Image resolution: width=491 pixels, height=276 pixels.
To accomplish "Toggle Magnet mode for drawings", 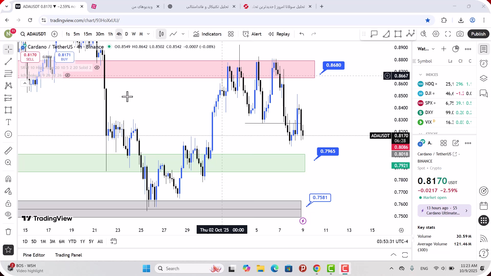I will coord(8,179).
